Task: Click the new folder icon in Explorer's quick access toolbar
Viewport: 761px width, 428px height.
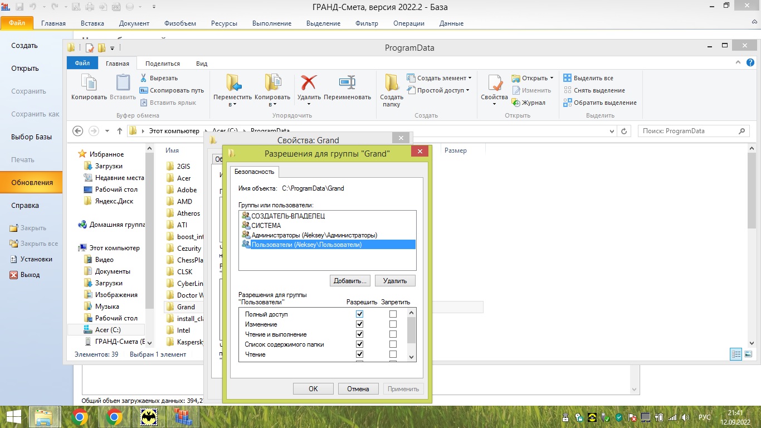Action: [x=101, y=48]
